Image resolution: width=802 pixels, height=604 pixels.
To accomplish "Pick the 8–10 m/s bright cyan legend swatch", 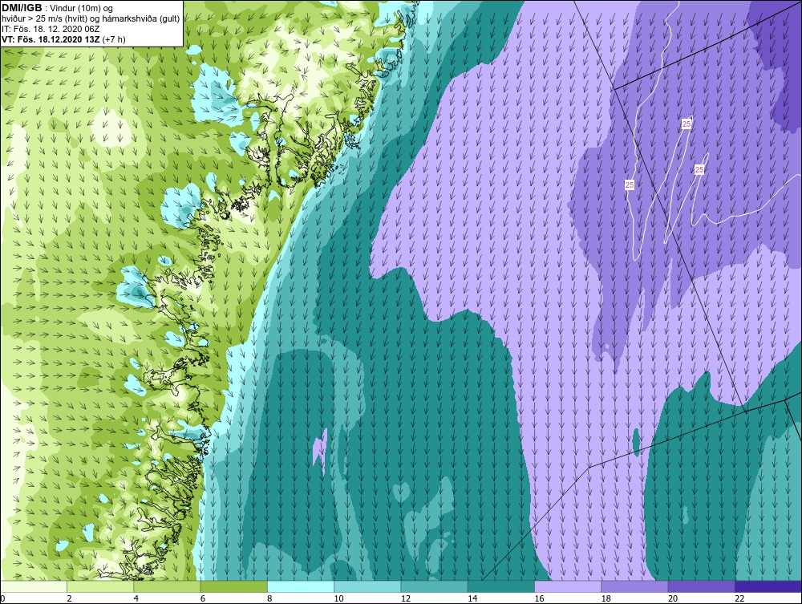I will 301,586.
